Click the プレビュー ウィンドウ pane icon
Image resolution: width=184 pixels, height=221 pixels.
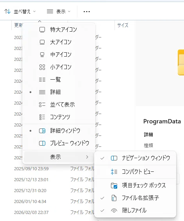pyautogui.click(x=42, y=143)
